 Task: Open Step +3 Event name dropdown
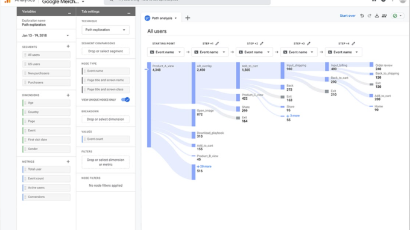coord(299,52)
